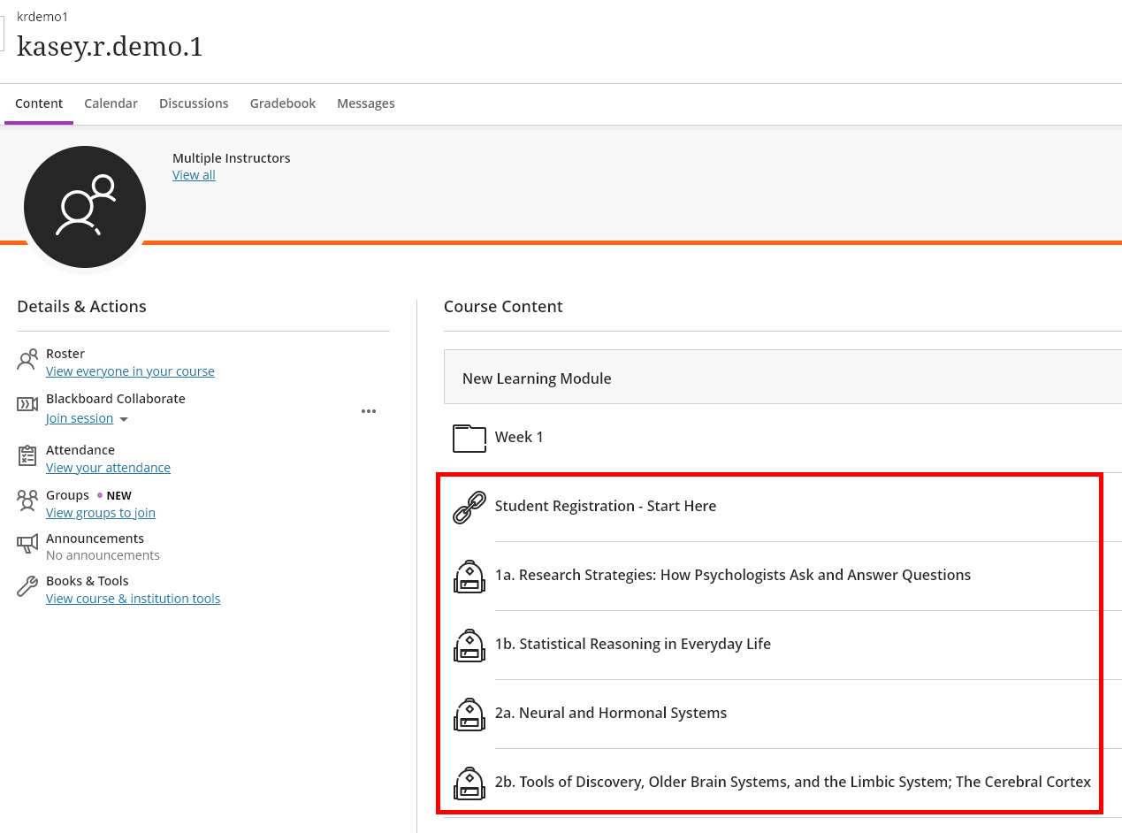Screen dimensions: 1122x833
Task: Click View groups to join link
Action: point(101,513)
